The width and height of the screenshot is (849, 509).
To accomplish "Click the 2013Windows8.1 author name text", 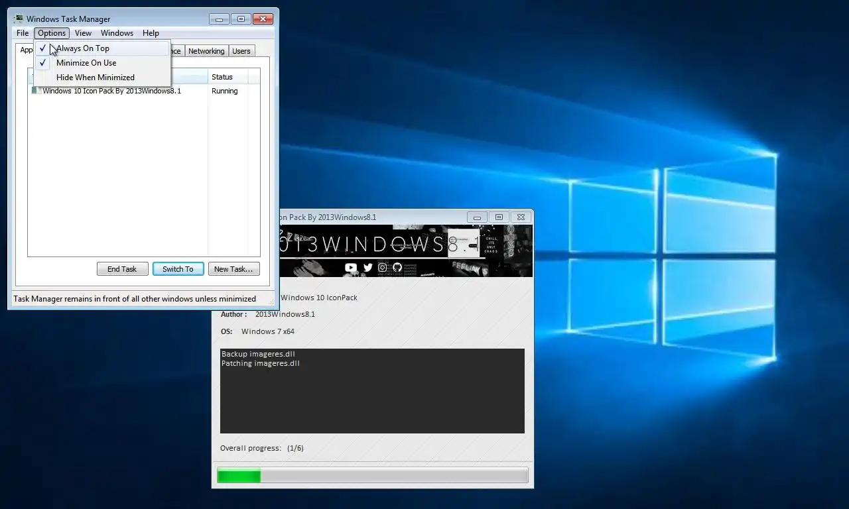I will click(285, 314).
